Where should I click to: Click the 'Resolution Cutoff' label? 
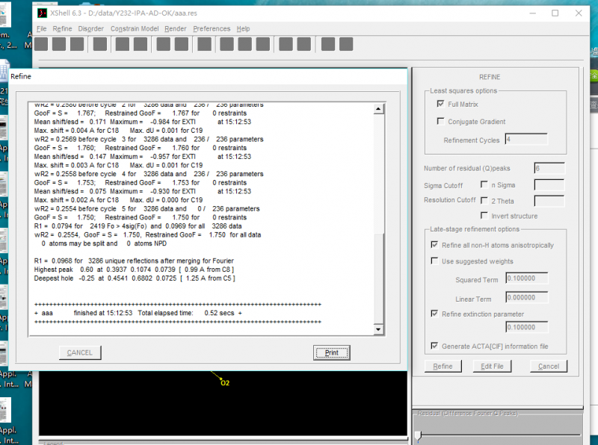450,200
